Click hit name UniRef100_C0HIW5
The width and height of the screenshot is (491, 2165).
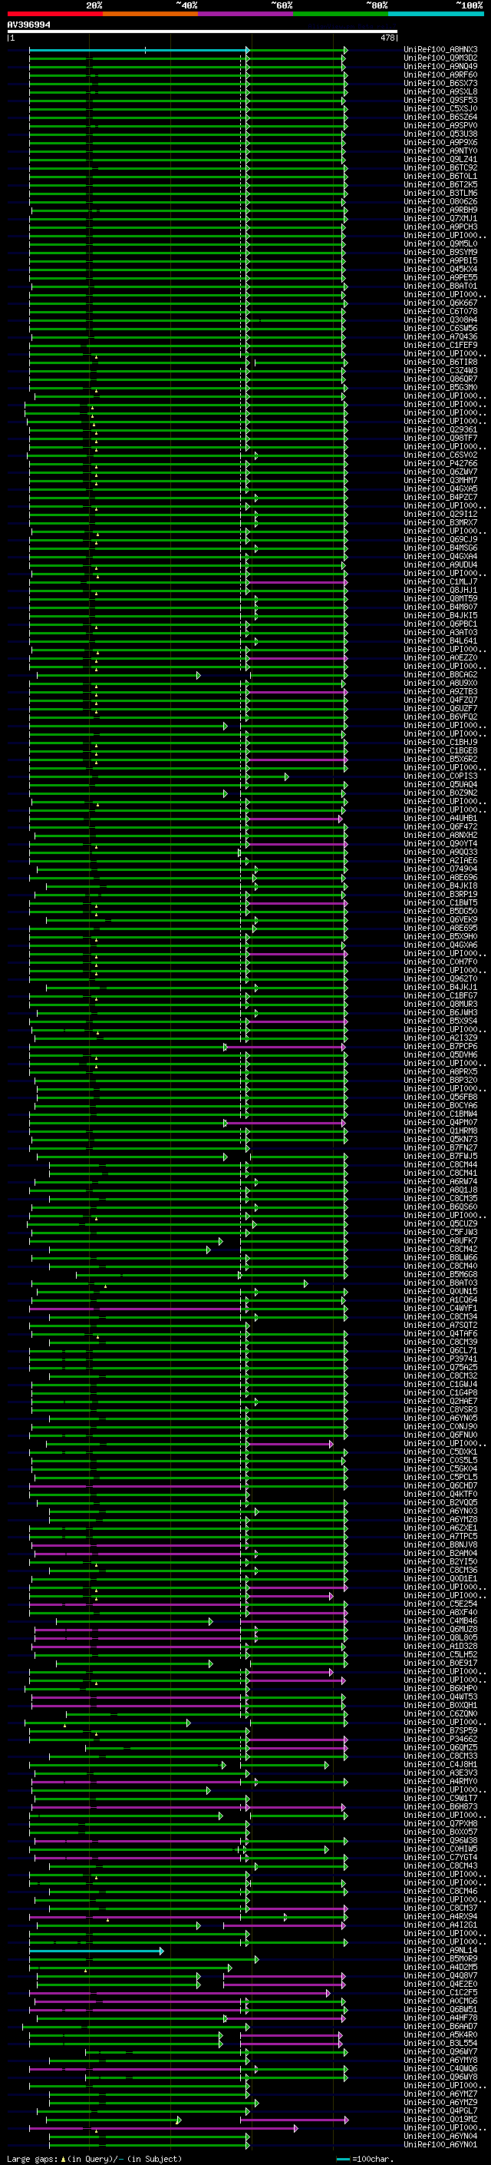pyautogui.click(x=440, y=1848)
